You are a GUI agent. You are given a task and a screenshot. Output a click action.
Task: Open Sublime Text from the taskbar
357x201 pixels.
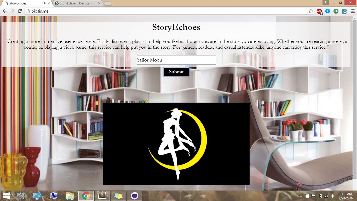pos(102,196)
